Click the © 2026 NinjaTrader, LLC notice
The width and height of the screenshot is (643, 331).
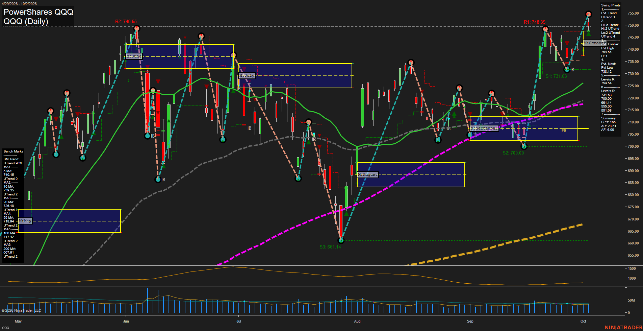pos(21,310)
